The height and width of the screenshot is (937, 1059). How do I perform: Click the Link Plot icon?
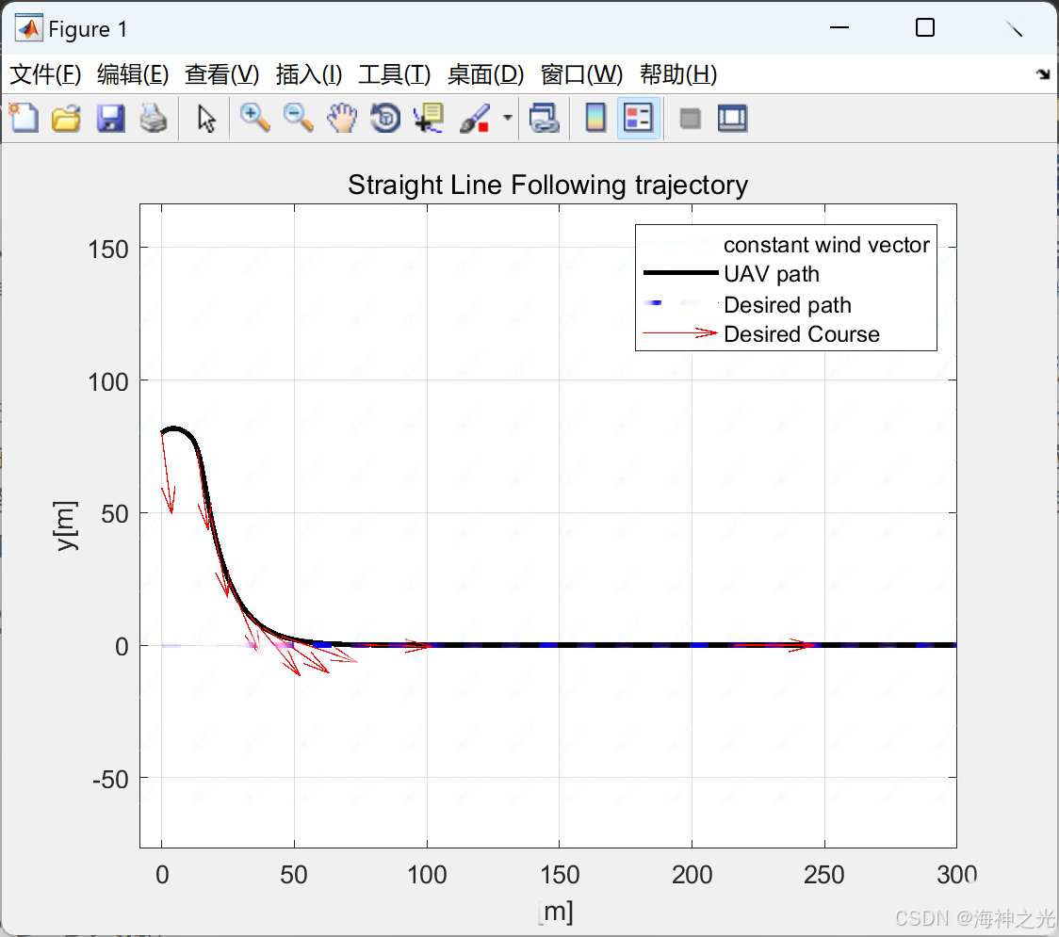pos(545,118)
